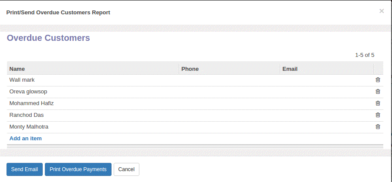392x182 pixels.
Task: Choose the Ranchod Das customer name
Action: point(27,115)
